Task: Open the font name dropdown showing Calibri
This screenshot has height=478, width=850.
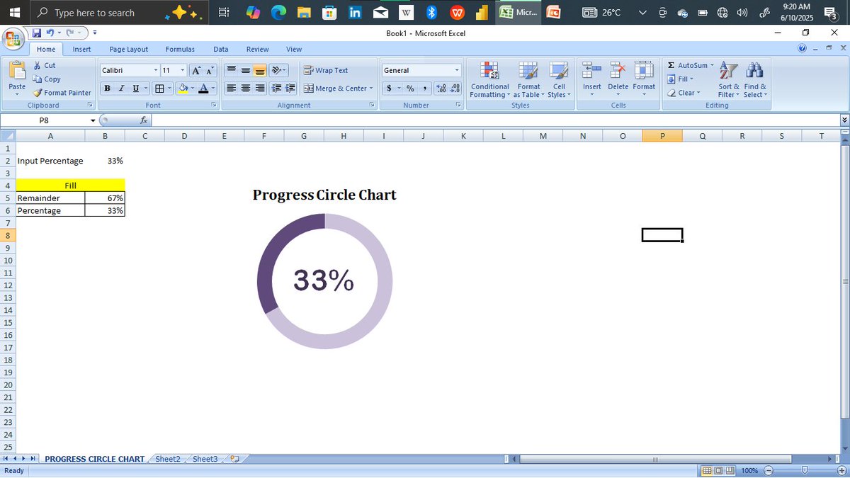Action: (x=155, y=70)
